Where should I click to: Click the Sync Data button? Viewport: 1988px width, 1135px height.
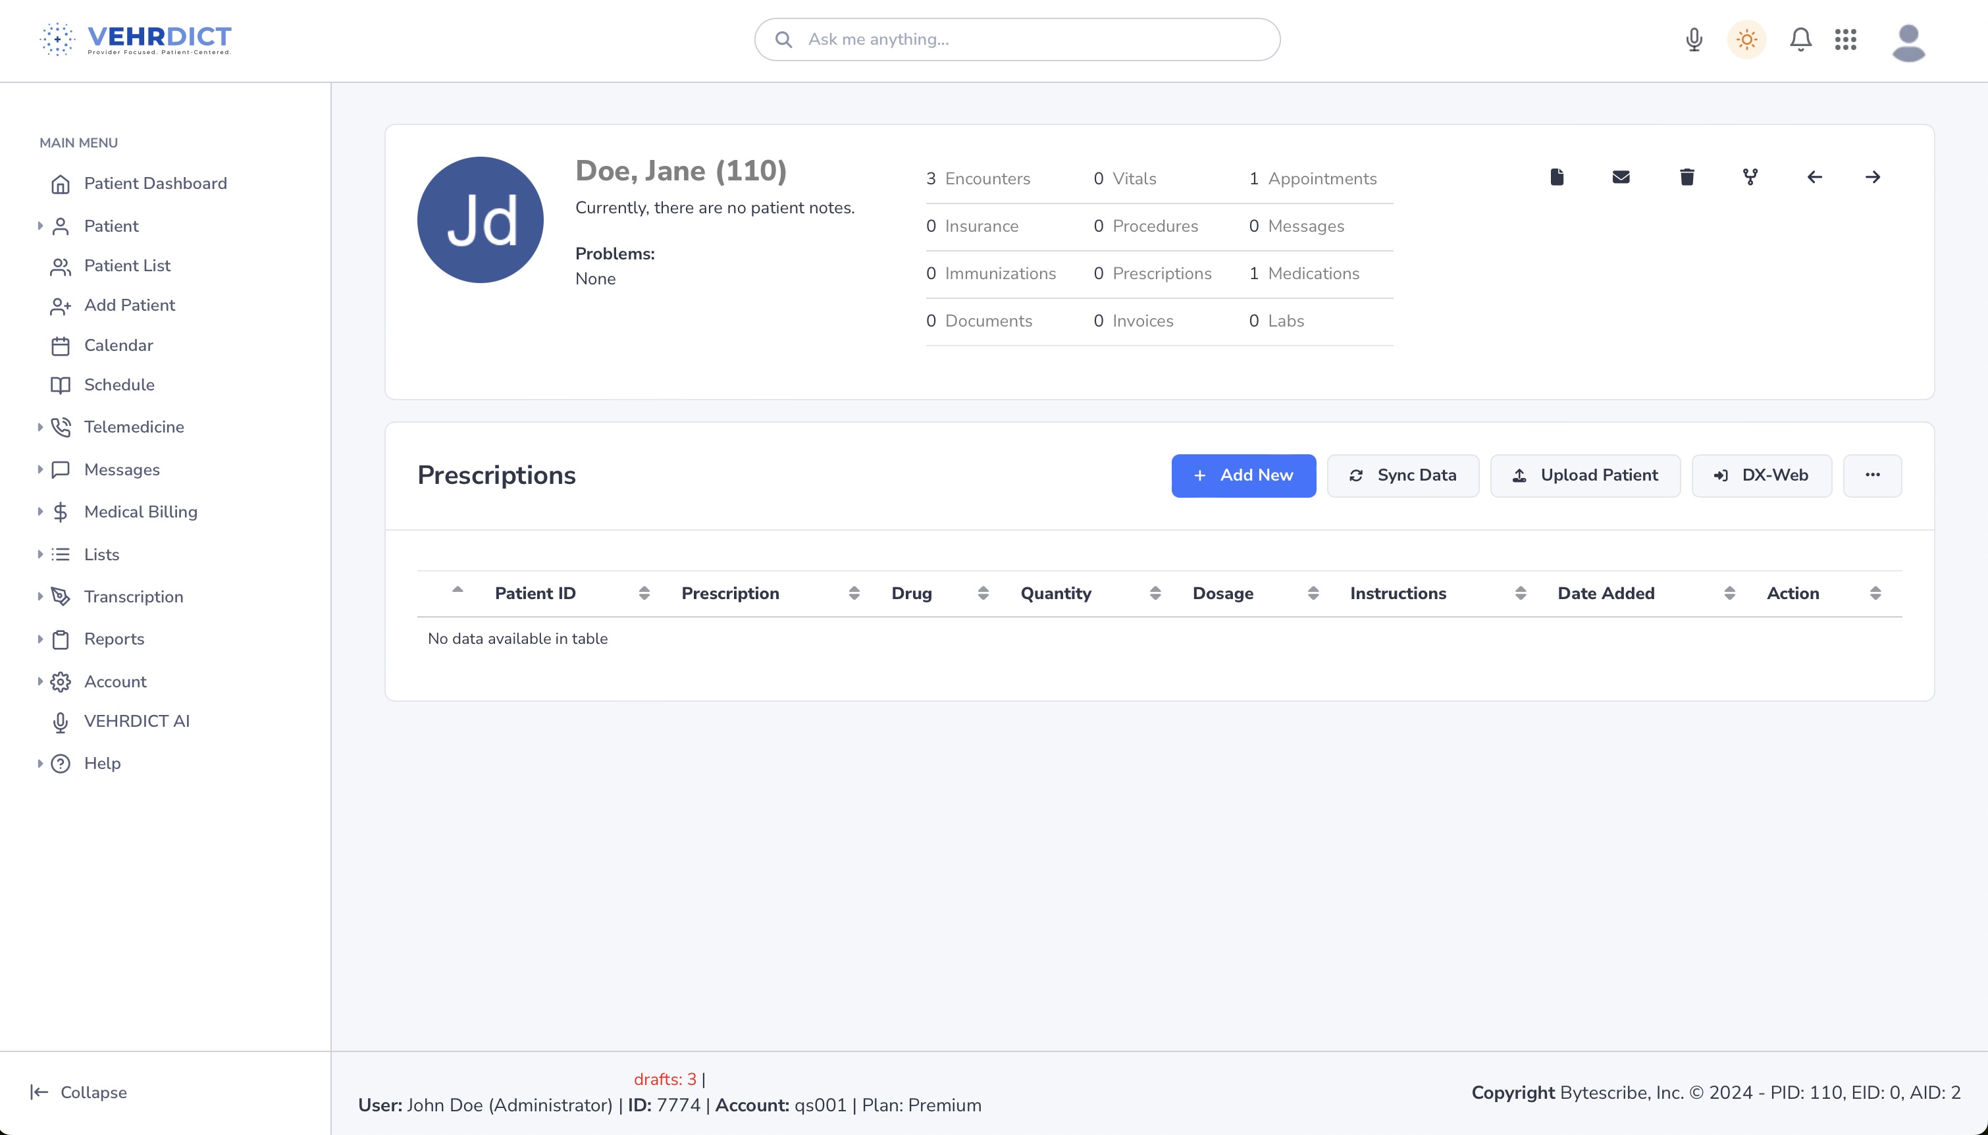click(1403, 475)
